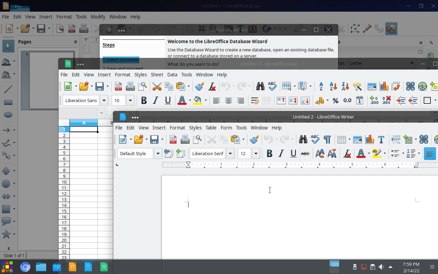
Task: Click Writer yellow highlighting color swatch
Action: [x=376, y=154]
